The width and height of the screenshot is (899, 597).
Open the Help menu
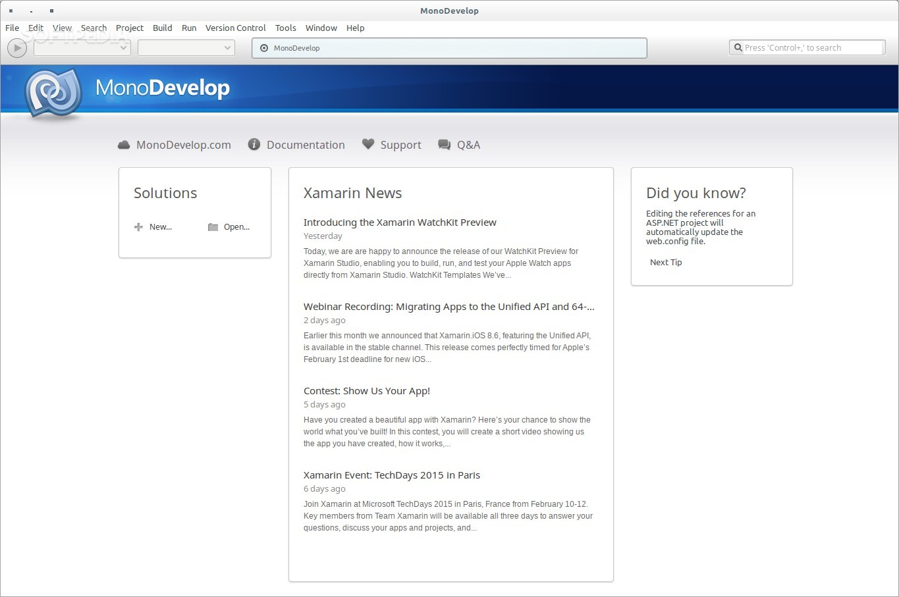click(356, 28)
